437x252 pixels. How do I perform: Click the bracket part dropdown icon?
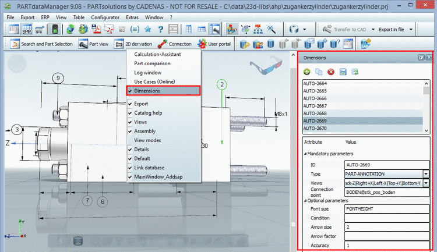[x=294, y=29]
